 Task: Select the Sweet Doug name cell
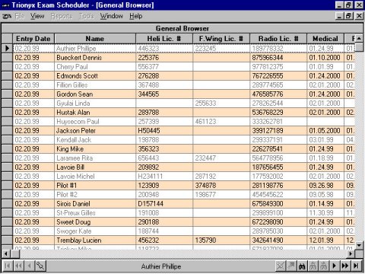(x=95, y=222)
